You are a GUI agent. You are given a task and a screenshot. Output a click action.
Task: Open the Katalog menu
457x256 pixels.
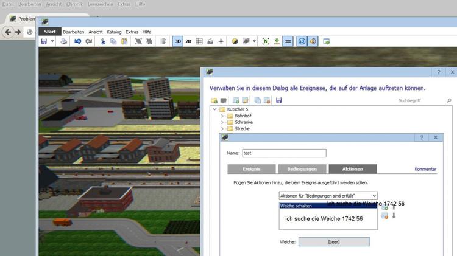(114, 32)
